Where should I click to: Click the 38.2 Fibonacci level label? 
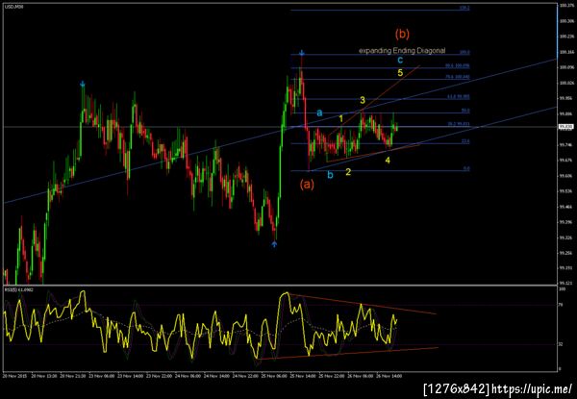pos(459,124)
